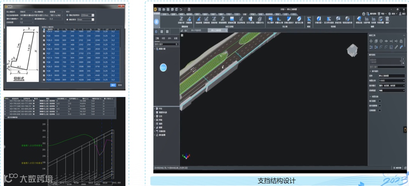Collapse the 基本属性 section in properties

tap(371, 71)
